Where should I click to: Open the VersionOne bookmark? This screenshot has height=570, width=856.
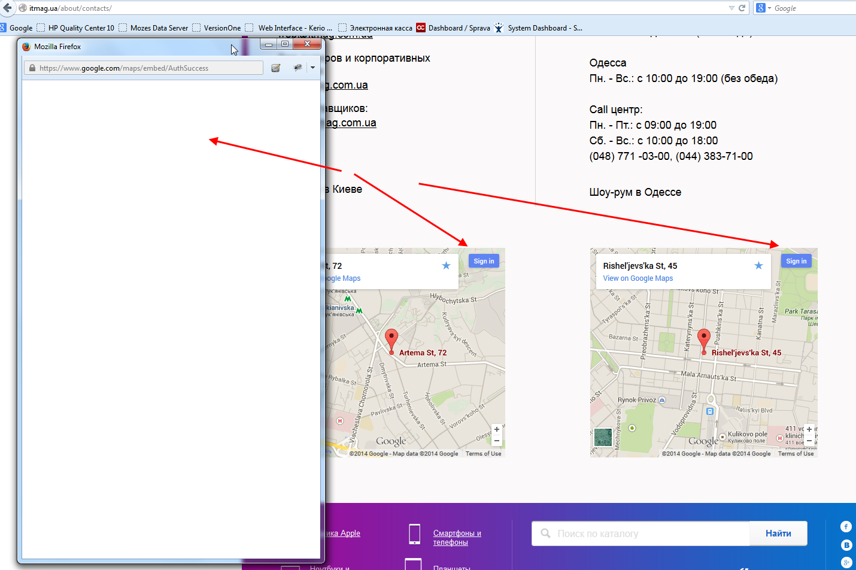(217, 28)
